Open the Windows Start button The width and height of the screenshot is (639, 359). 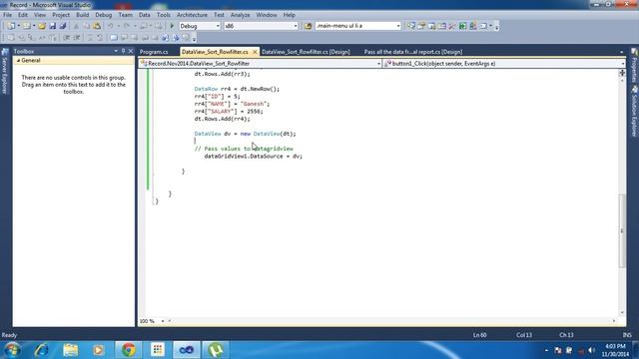pos(12,350)
